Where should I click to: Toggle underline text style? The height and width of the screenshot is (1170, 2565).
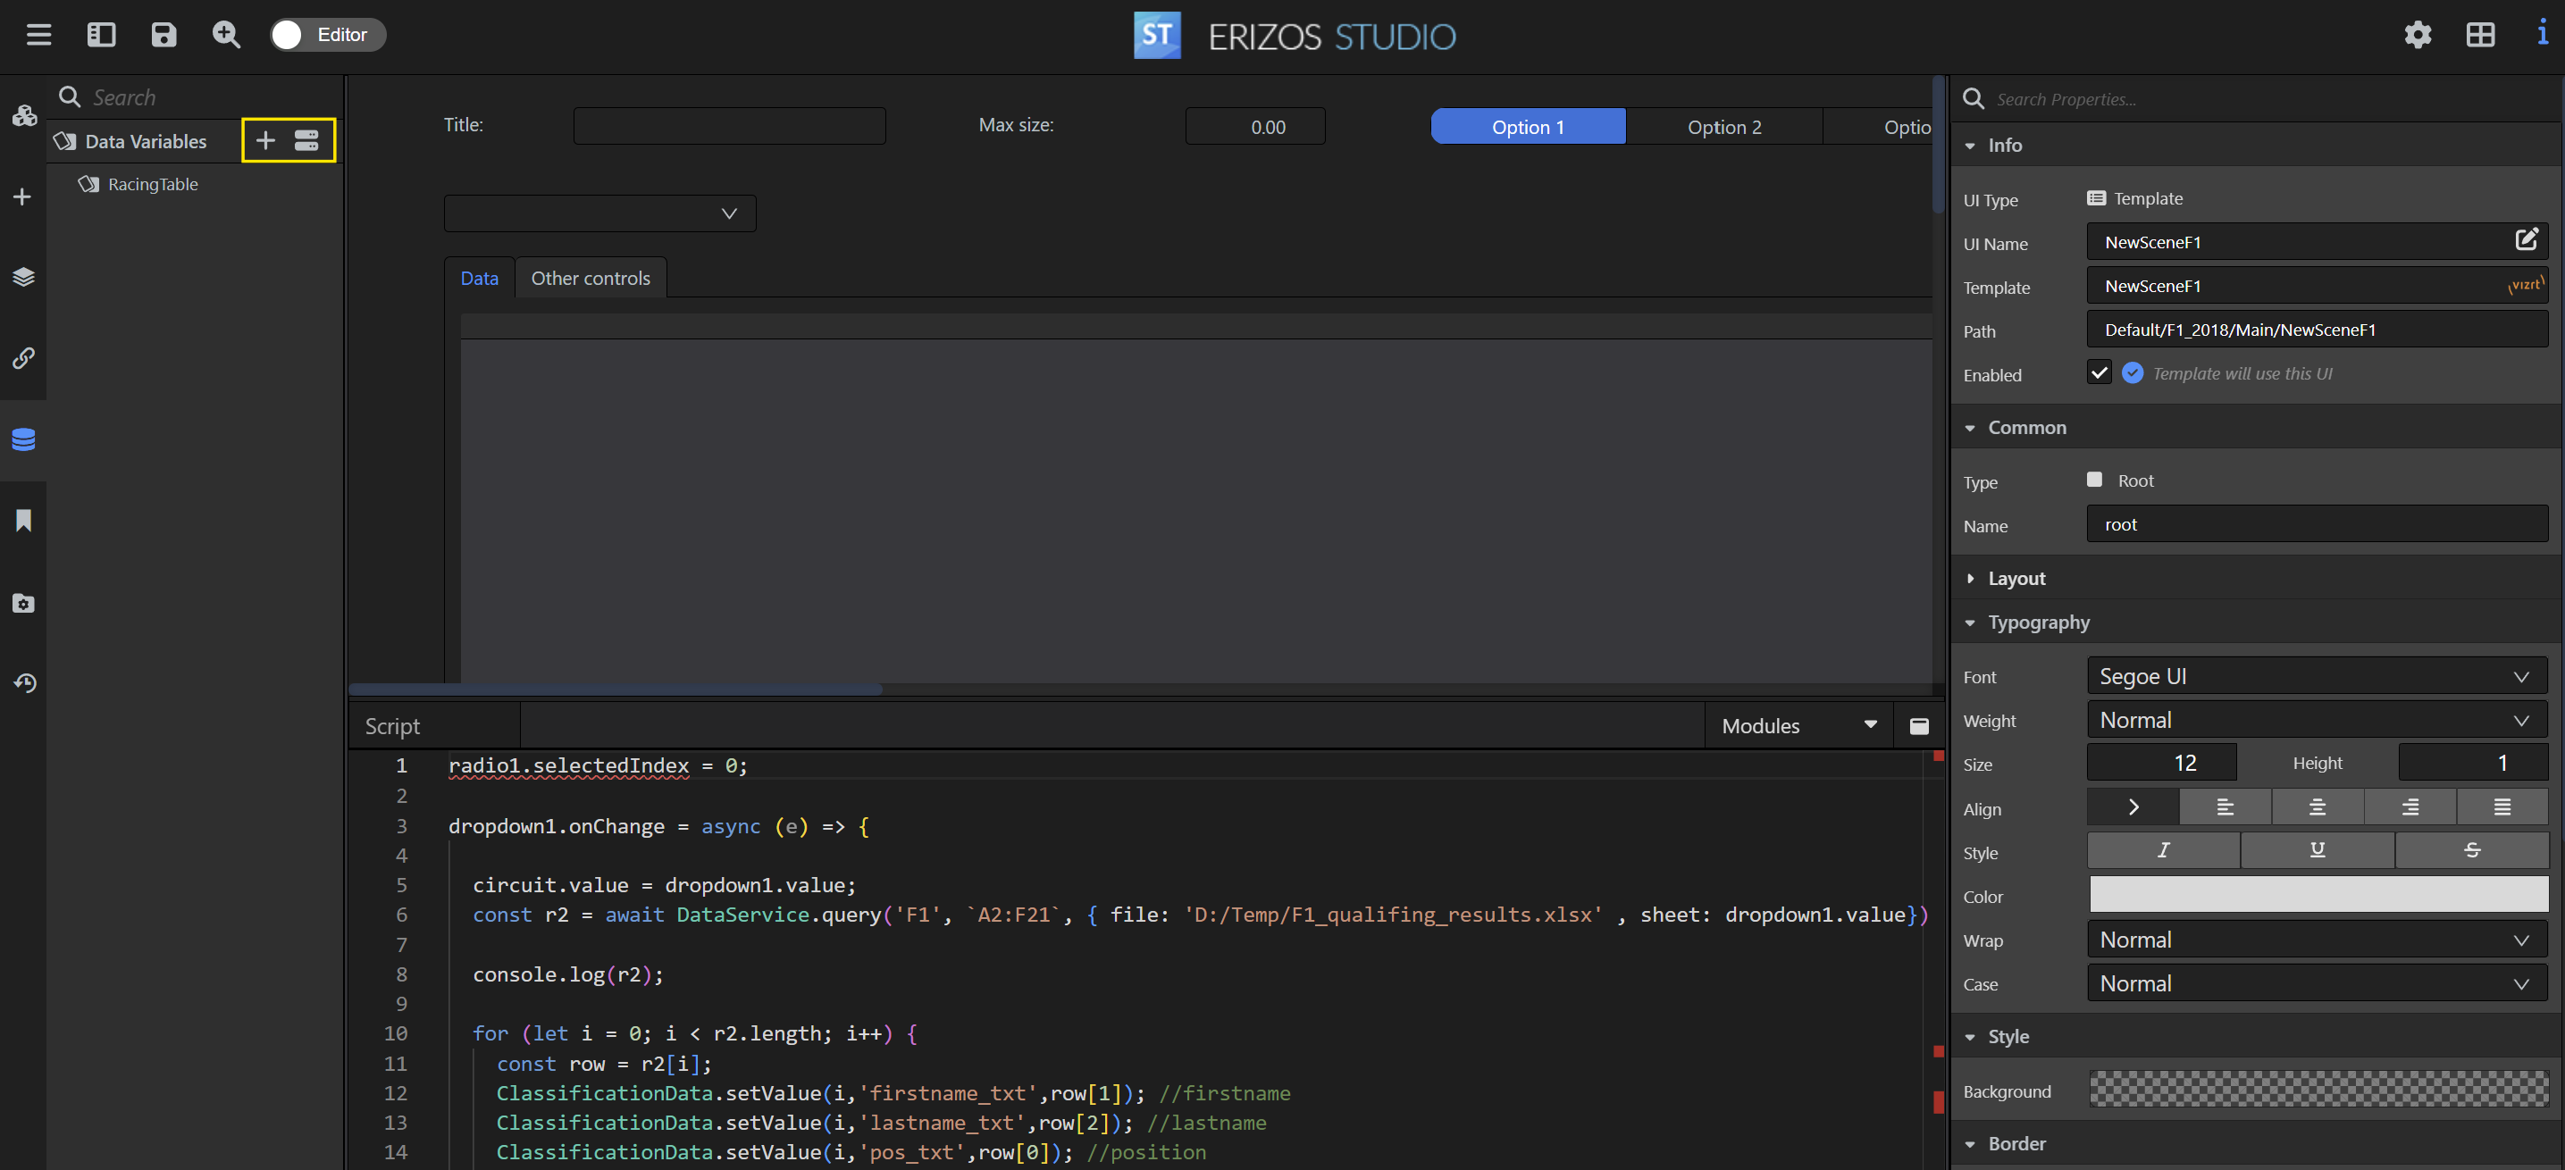(2318, 850)
